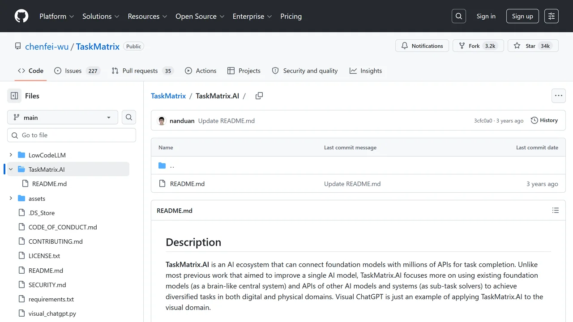Open the root README.md file below LICENSE.txt

click(46, 271)
